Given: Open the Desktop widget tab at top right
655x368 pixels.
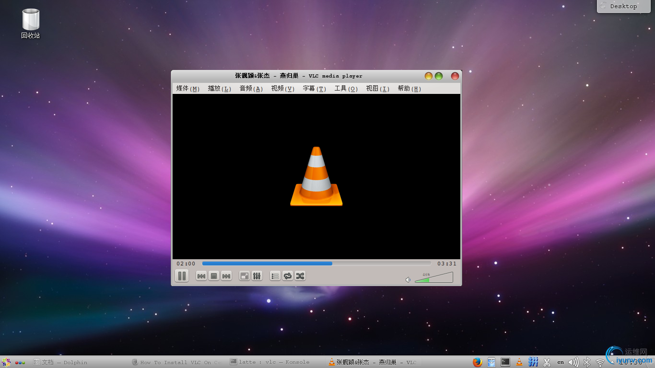Looking at the screenshot, I should click(623, 6).
